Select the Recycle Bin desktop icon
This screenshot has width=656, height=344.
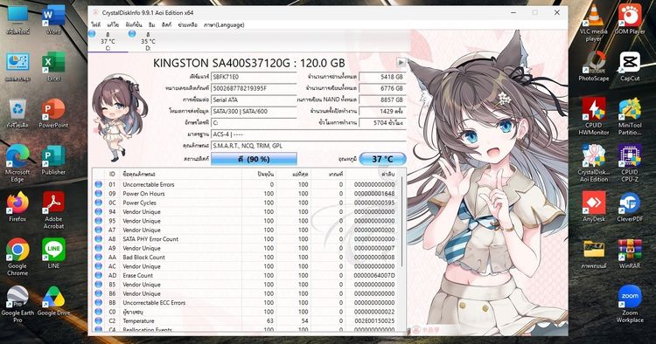17,114
